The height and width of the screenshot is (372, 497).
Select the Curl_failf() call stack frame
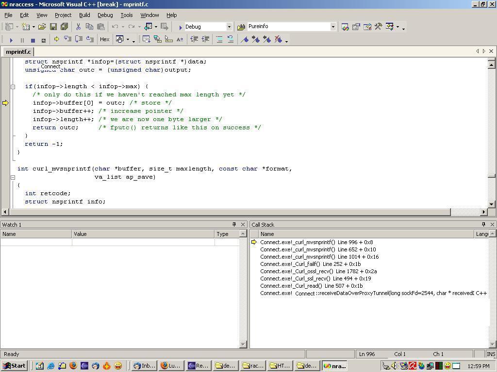point(311,264)
